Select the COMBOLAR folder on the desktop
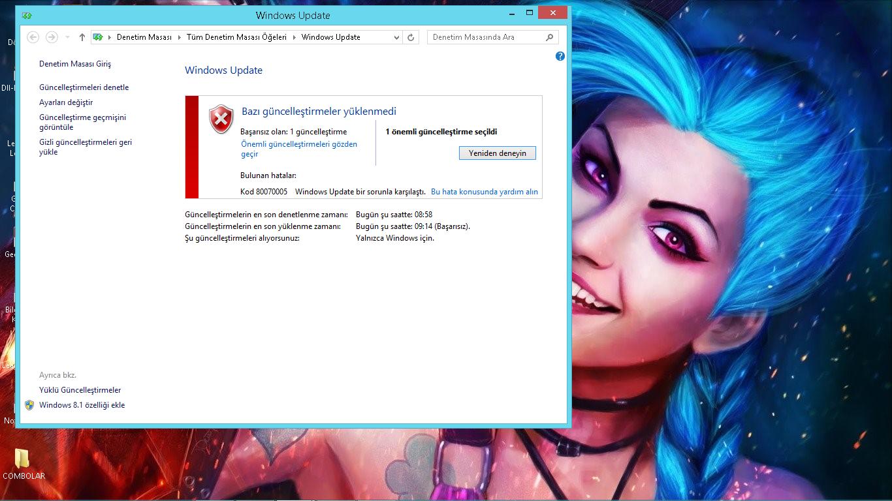This screenshot has width=892, height=501. click(24, 464)
